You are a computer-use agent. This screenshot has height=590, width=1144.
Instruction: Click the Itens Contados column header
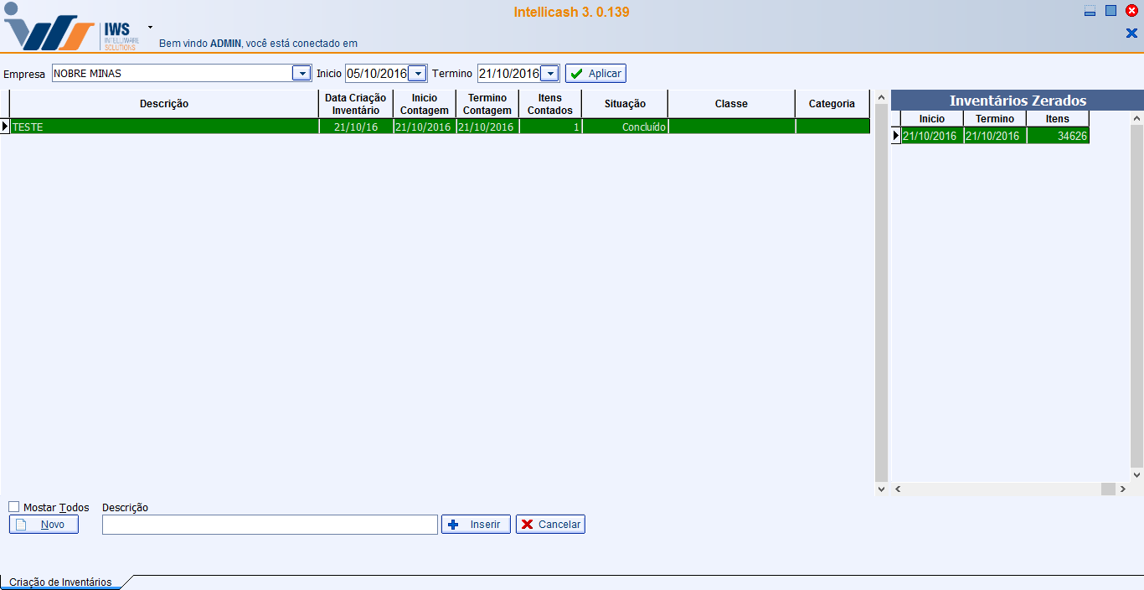[550, 104]
